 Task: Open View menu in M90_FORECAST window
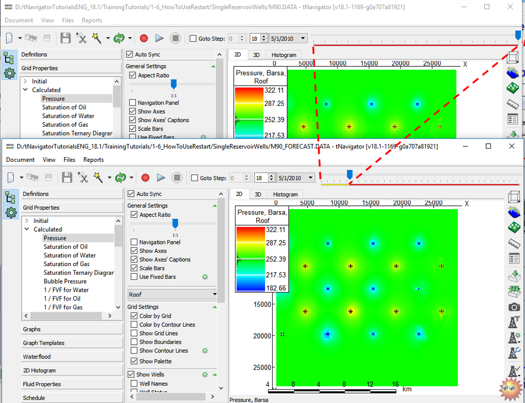pyautogui.click(x=49, y=160)
